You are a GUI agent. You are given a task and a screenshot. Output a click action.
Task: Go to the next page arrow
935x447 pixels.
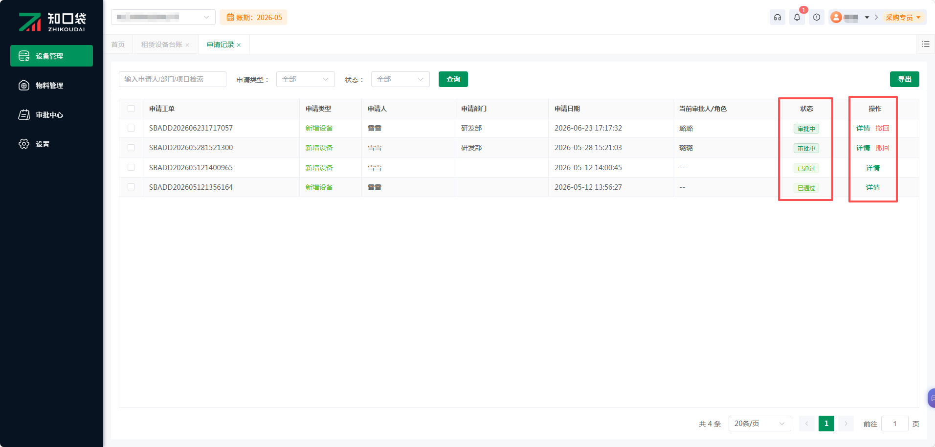click(x=846, y=424)
